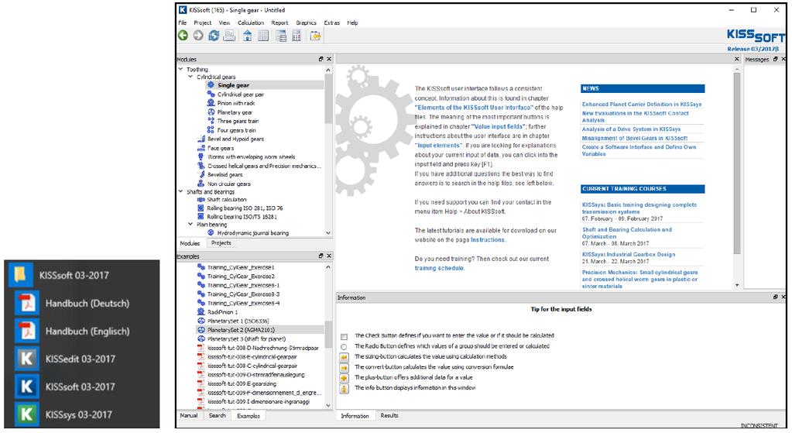Select the Hydrodynamic journal bearing module

(252, 233)
